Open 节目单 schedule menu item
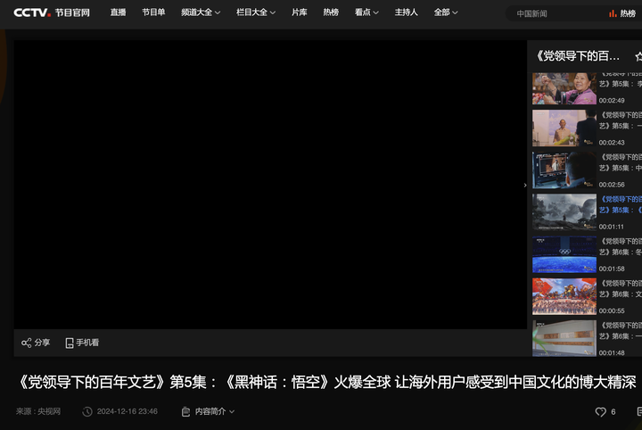The image size is (642, 430). 153,12
